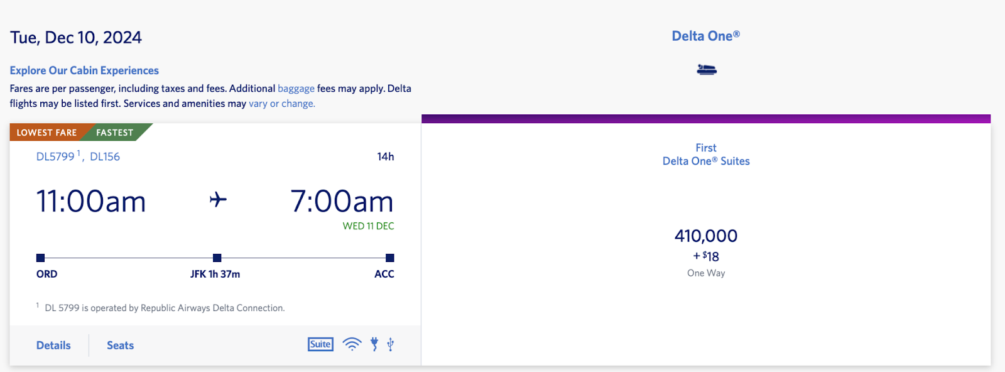Click the FASTEST badge
The image size is (1005, 372).
coord(114,133)
